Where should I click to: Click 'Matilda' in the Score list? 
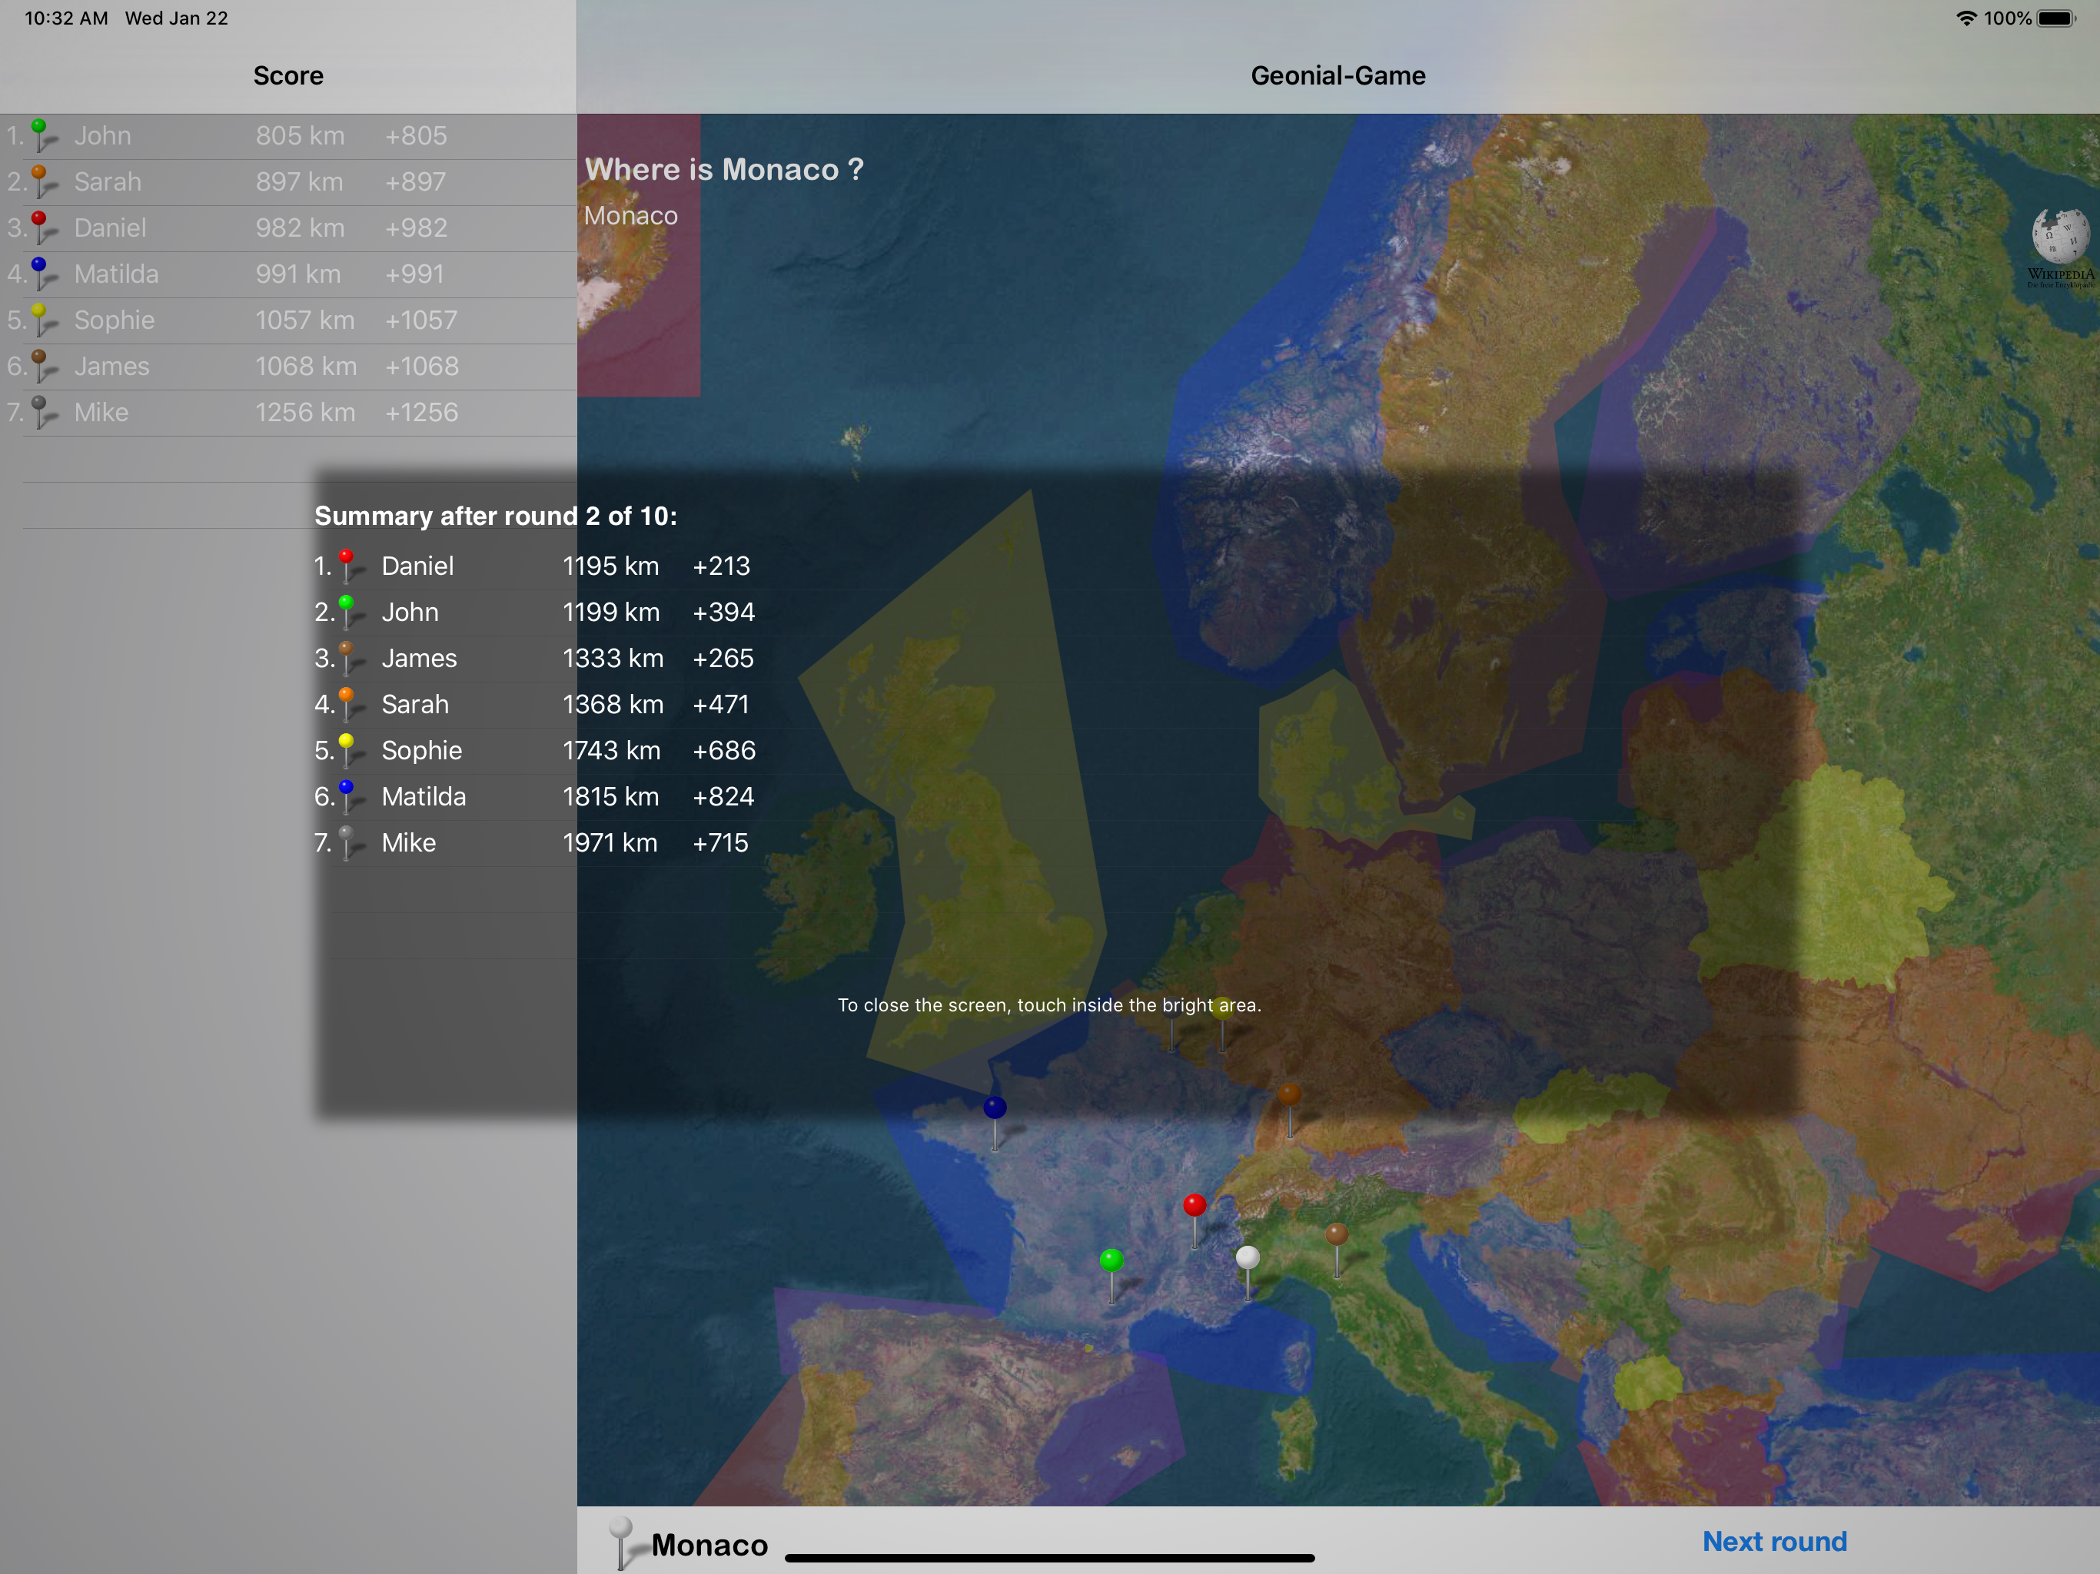pyautogui.click(x=116, y=274)
